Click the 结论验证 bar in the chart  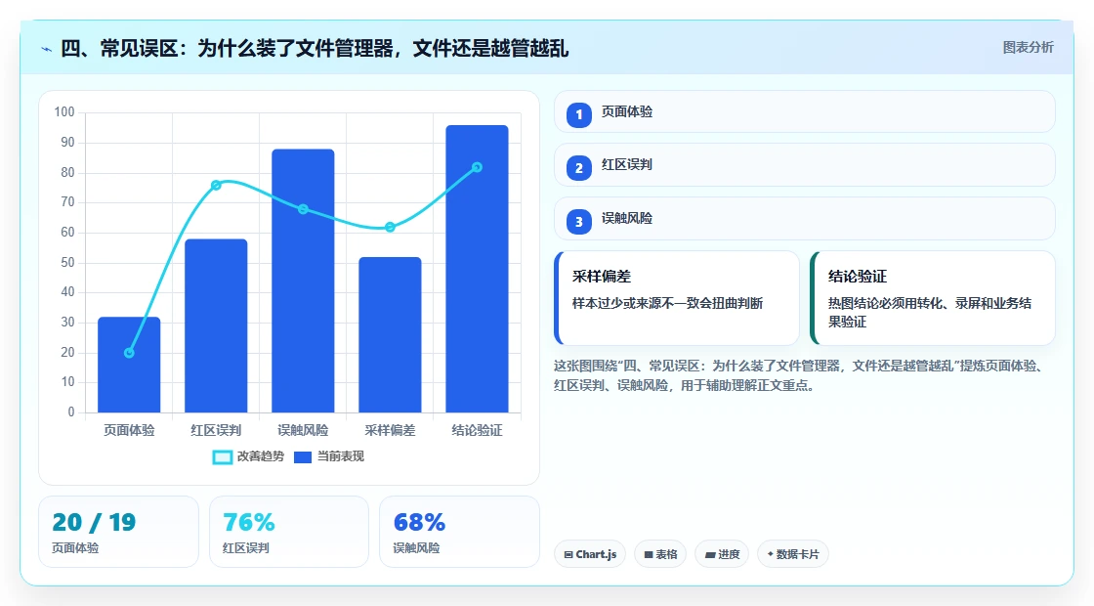tap(478, 269)
